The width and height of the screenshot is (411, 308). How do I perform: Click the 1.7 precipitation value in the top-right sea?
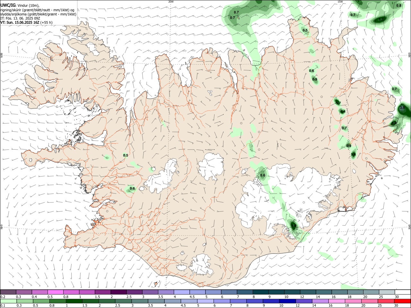pyautogui.click(x=381, y=19)
